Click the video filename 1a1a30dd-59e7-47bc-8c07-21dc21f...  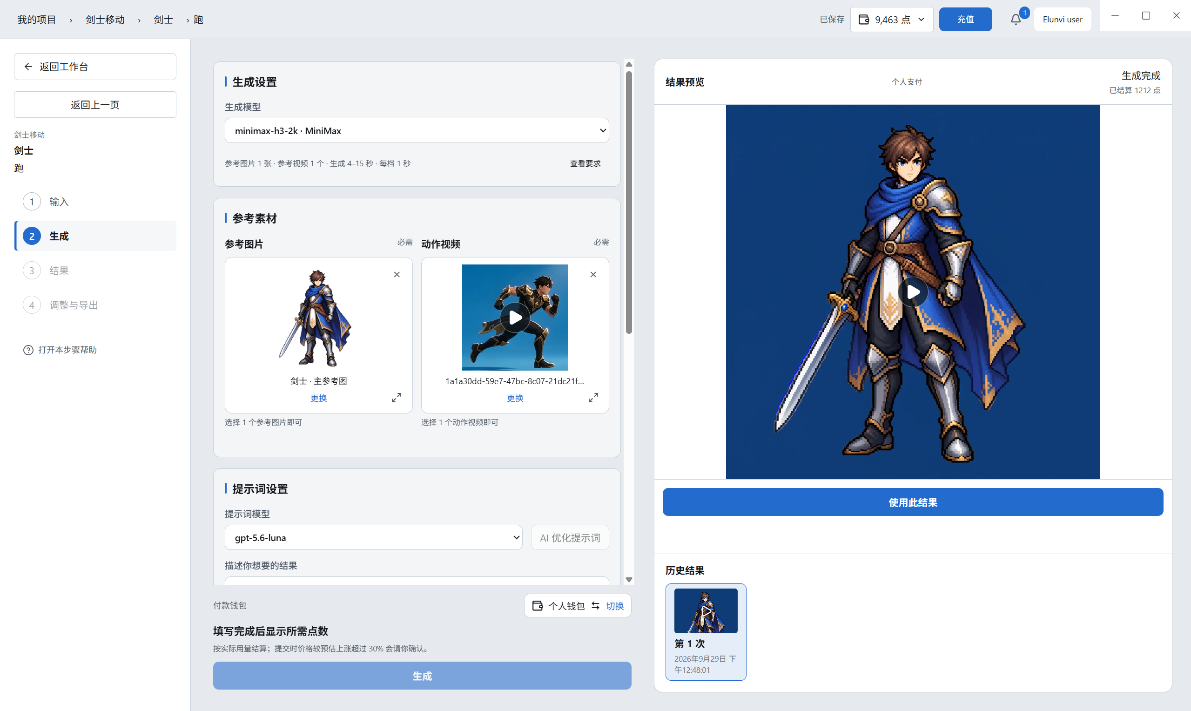515,381
